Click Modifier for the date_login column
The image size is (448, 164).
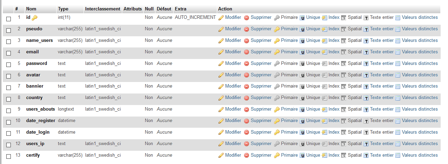pos(233,132)
